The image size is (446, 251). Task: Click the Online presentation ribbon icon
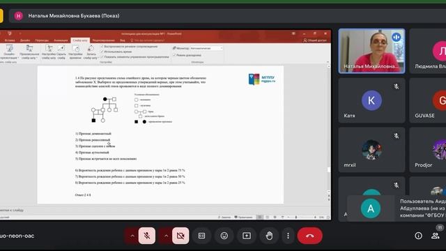point(9,52)
